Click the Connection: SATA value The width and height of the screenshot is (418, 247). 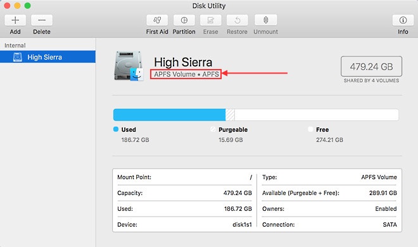389,225
